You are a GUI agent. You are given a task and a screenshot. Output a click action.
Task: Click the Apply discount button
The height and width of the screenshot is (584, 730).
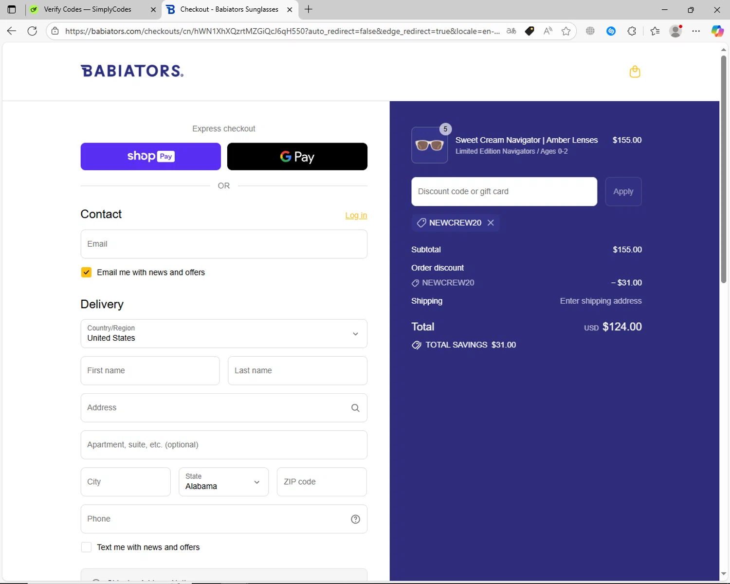click(x=623, y=192)
